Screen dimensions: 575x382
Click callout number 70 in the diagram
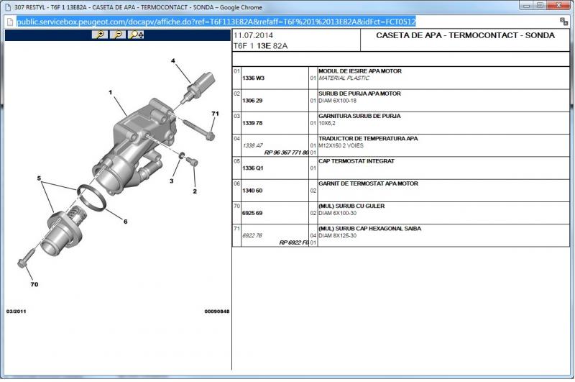tap(34, 284)
